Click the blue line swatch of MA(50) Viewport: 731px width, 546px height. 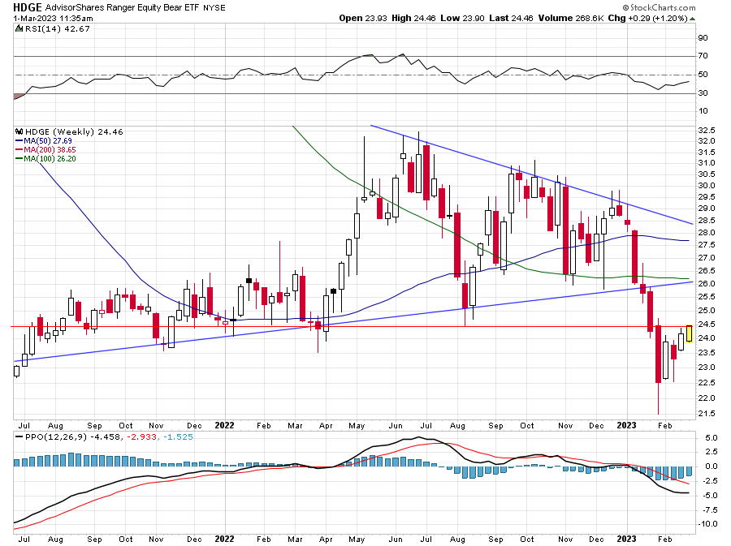coord(19,141)
